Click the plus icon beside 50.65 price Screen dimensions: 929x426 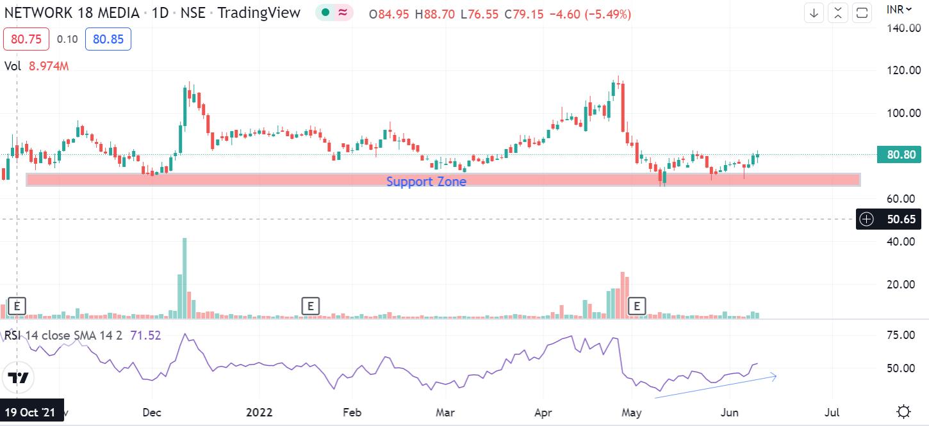coord(866,219)
